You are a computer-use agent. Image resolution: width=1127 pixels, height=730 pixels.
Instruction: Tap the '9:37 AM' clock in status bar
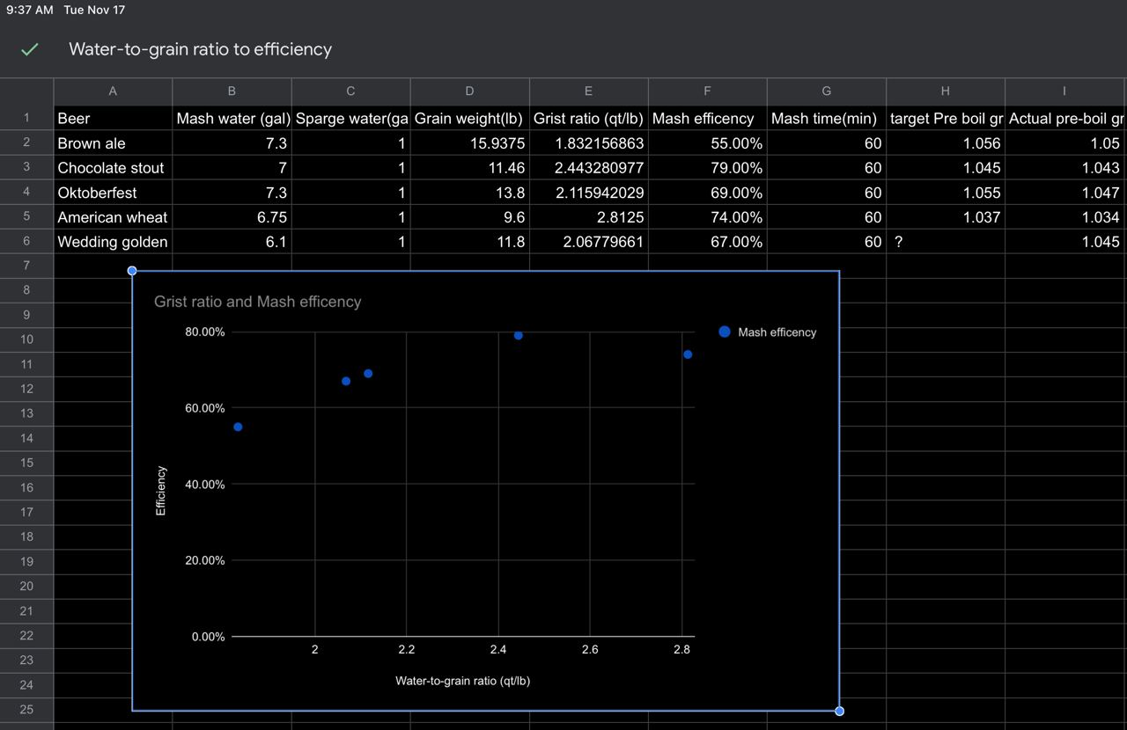pos(29,10)
